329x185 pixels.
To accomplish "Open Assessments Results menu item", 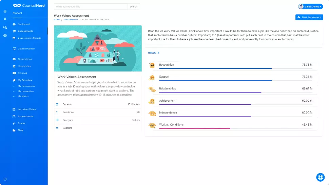I will pos(29,38).
